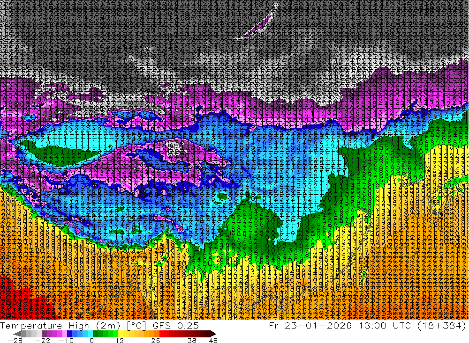Click the '48' legend label
Viewport: 469px width, 343px height.
coord(213,341)
